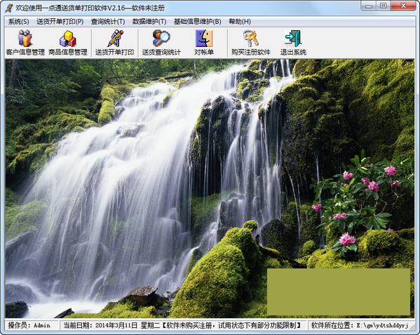Open the 帮助(H) menu
Viewport: 420px width, 335px height.
240,22
